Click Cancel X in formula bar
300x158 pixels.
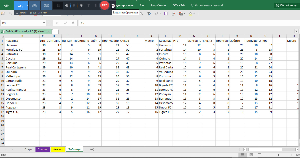point(57,23)
